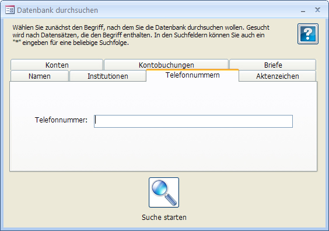Open the Aktenzeichen tab
This screenshot has height=231, width=329.
click(x=278, y=76)
